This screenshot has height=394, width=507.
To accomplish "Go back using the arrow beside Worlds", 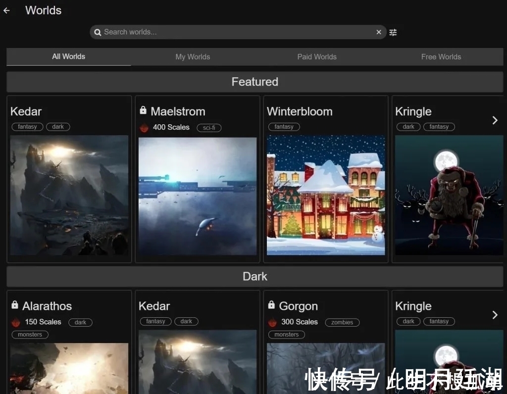I will click(6, 10).
